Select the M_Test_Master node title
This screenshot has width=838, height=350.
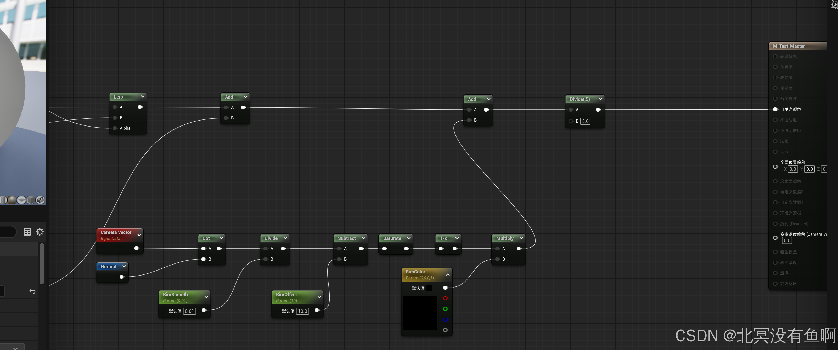[x=789, y=46]
